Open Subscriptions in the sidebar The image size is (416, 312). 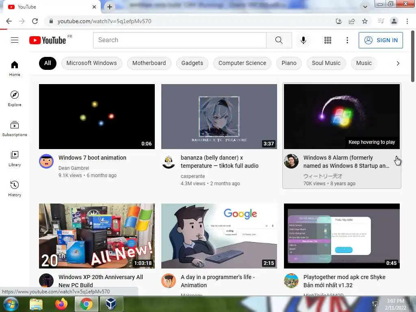pyautogui.click(x=15, y=128)
